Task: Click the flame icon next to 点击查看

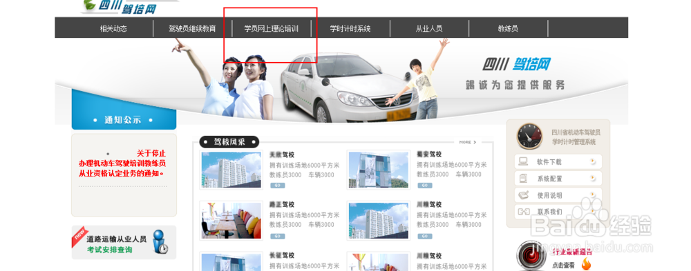Action: pos(586,264)
